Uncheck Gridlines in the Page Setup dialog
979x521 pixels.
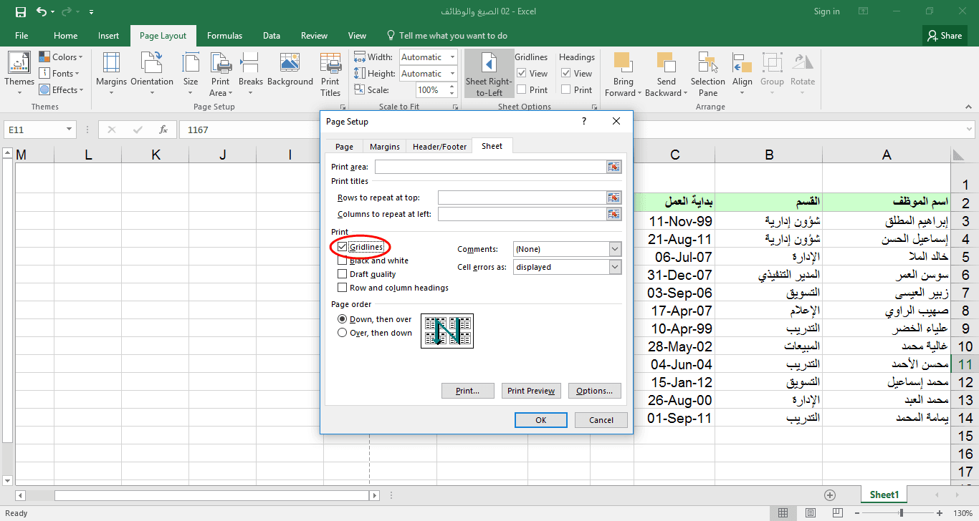pyautogui.click(x=343, y=247)
